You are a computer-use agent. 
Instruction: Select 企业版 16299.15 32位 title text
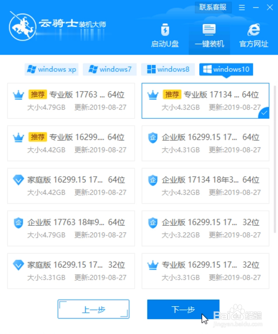click(x=210, y=223)
